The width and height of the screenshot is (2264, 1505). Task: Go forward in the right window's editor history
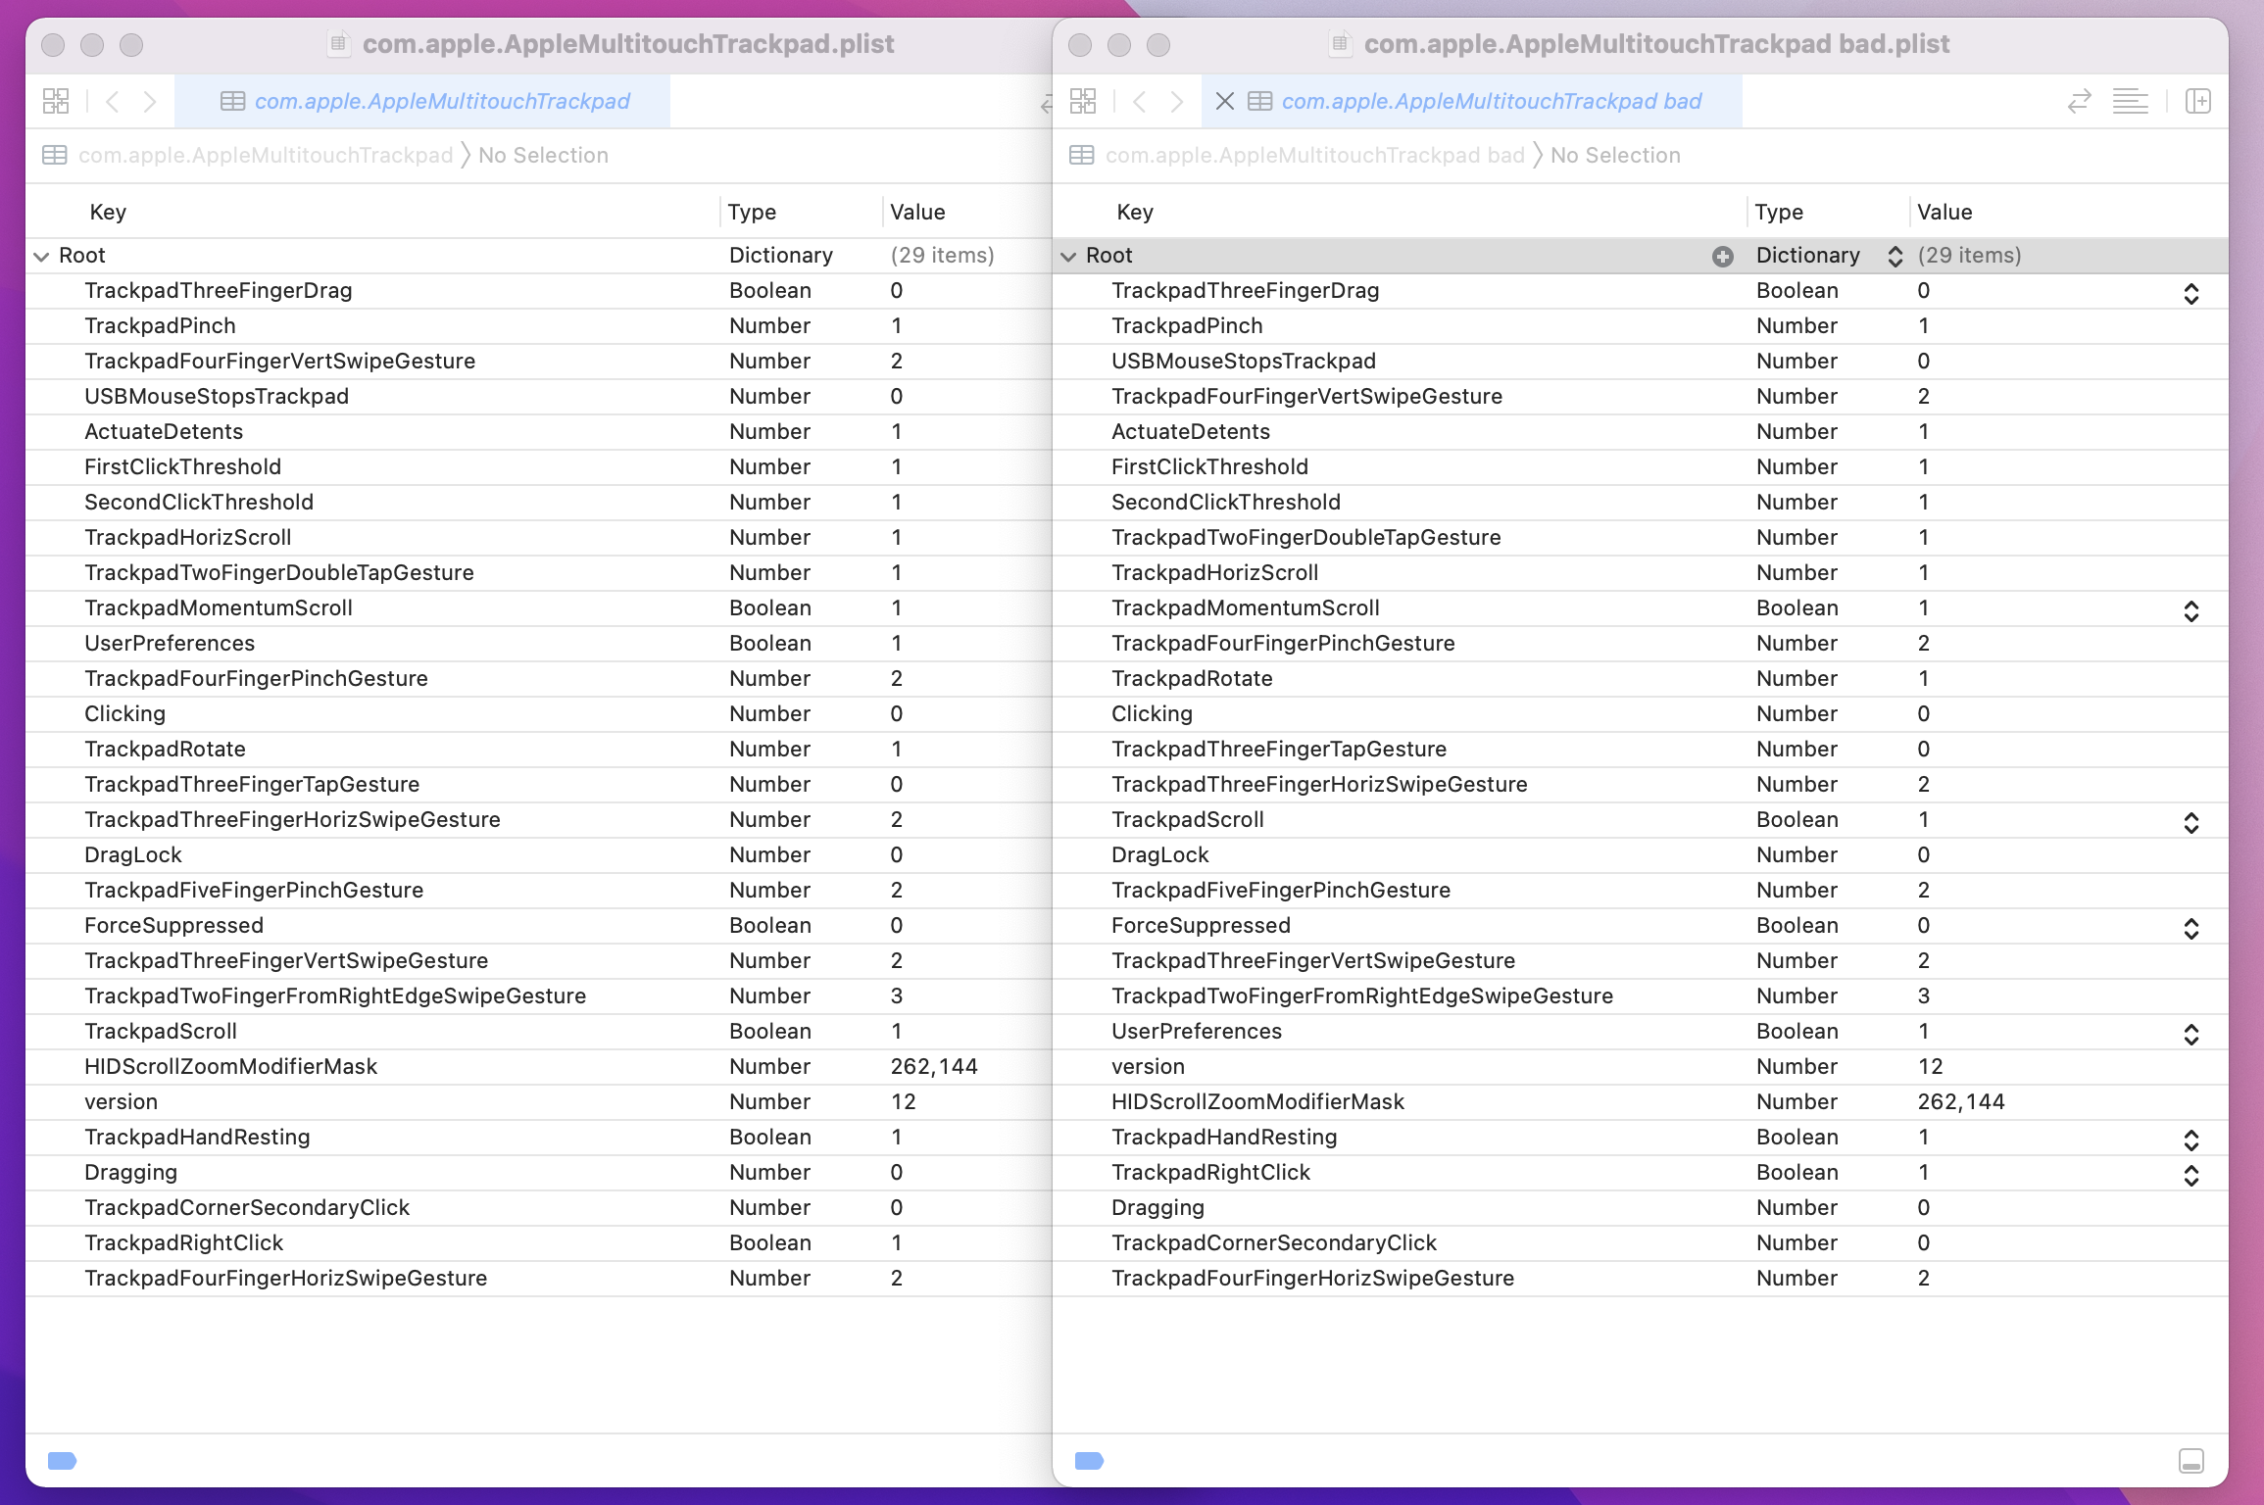click(x=1177, y=101)
